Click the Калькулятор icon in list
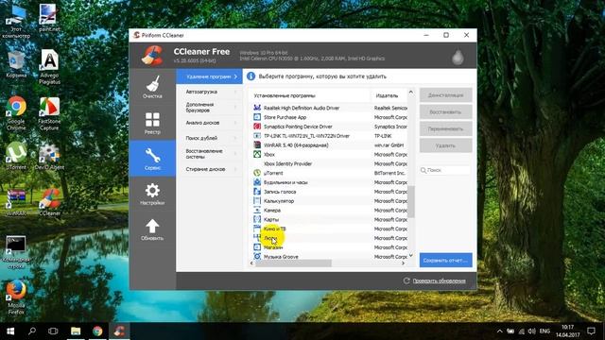This screenshot has height=340, width=605. (x=257, y=200)
